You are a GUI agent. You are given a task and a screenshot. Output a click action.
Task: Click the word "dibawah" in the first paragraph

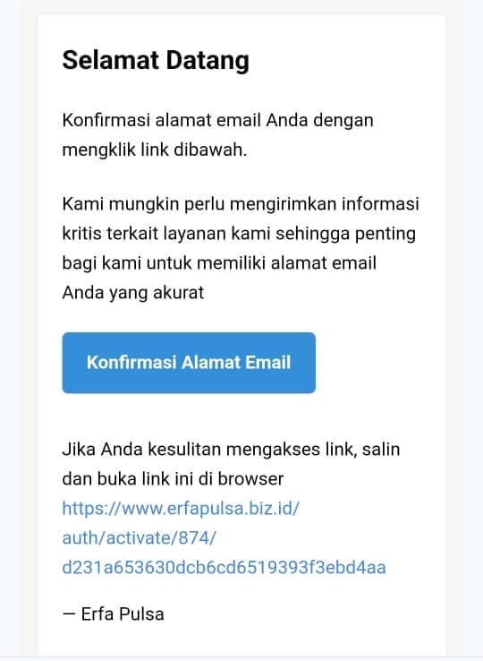pos(209,150)
